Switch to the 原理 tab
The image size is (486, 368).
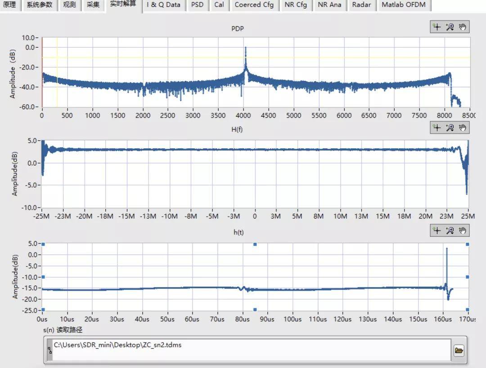pyautogui.click(x=10, y=5)
